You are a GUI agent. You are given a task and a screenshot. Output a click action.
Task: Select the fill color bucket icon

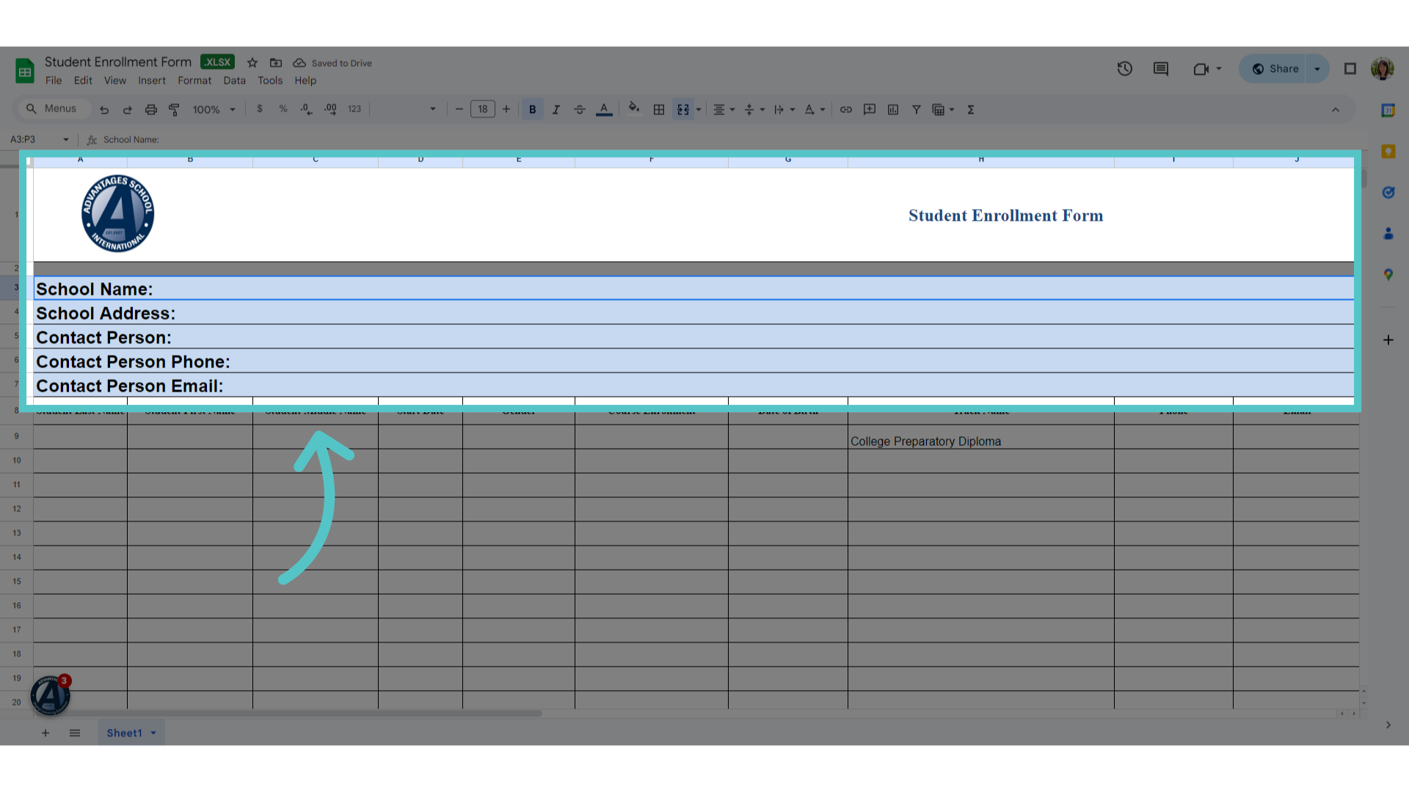pyautogui.click(x=634, y=109)
